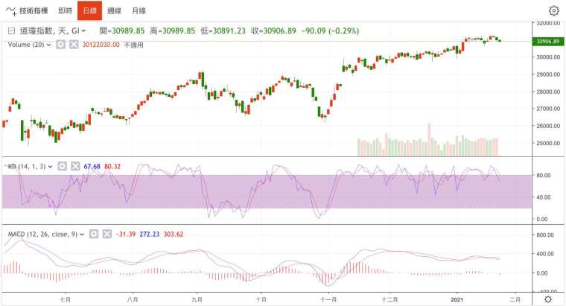Select the 日線 tab
Image resolution: width=566 pixels, height=306 pixels.
[89, 11]
